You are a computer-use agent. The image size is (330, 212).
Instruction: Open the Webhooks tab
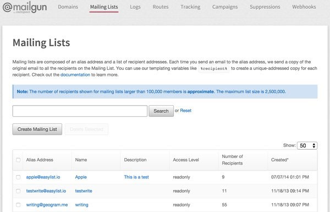pyautogui.click(x=304, y=7)
